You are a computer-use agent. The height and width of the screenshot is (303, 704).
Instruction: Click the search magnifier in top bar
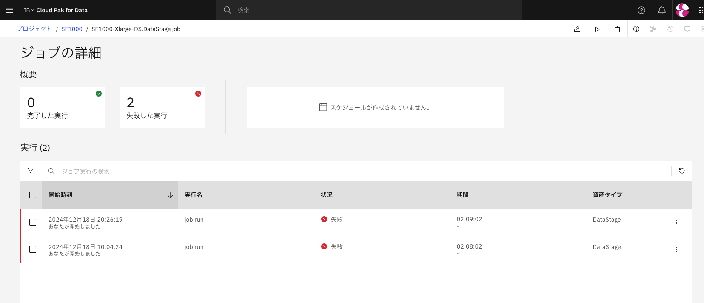pos(228,10)
